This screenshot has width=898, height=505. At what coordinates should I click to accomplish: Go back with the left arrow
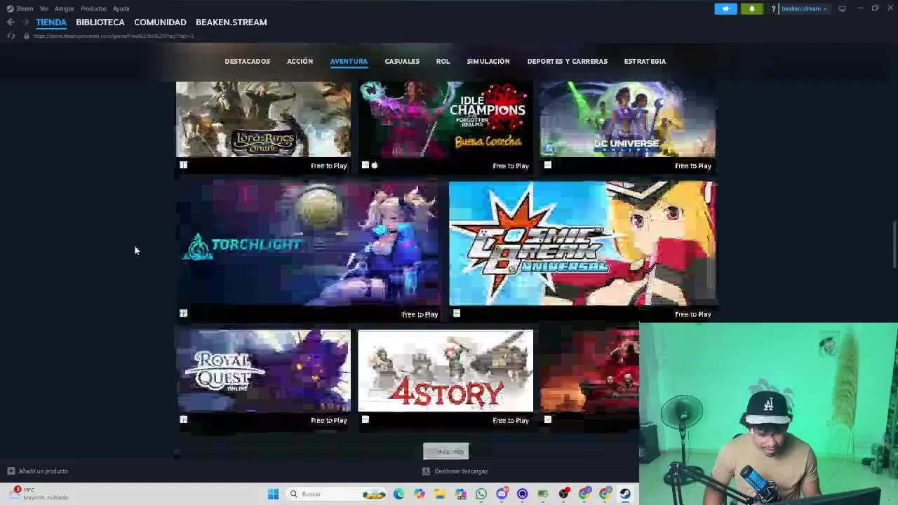click(x=11, y=22)
